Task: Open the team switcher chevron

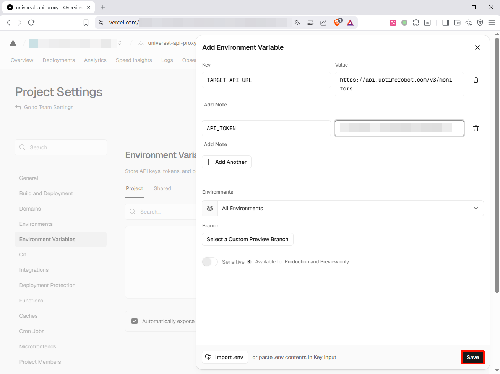Action: [x=120, y=43]
